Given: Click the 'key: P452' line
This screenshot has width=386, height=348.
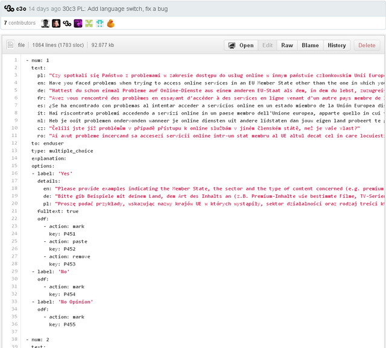Looking at the screenshot, I should tap(62, 249).
